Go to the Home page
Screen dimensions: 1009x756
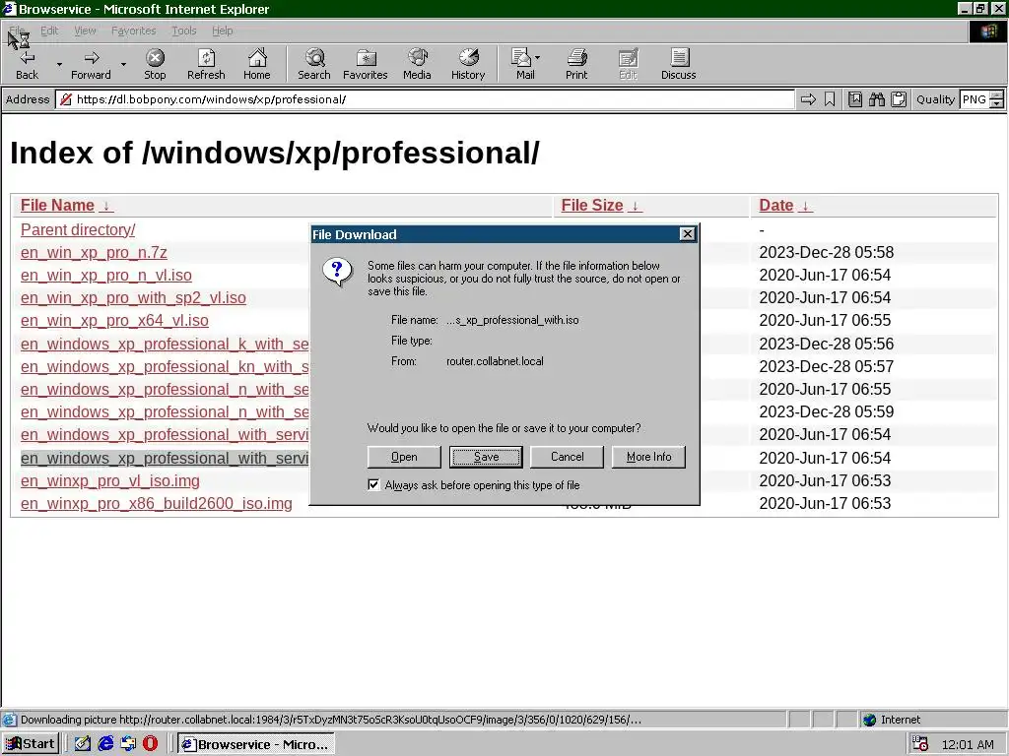point(257,64)
